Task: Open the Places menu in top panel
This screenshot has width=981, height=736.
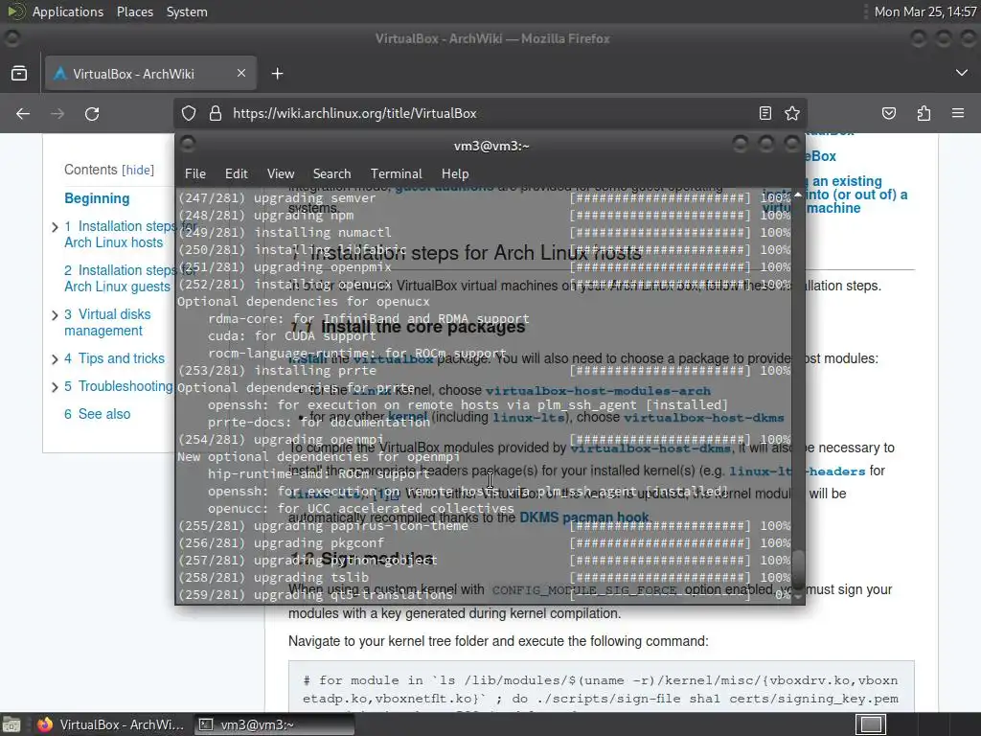Action: click(135, 11)
